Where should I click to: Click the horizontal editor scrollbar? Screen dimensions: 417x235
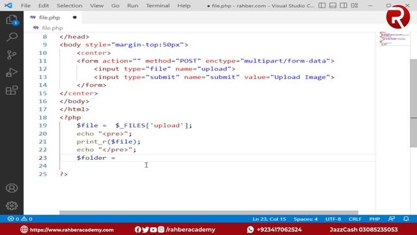(208, 213)
